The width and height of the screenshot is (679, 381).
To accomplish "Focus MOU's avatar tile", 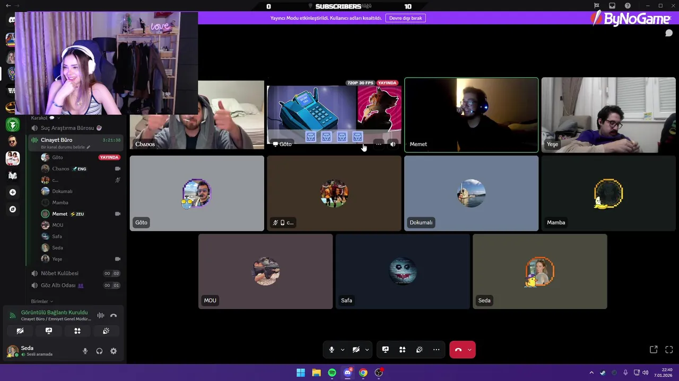I will (x=266, y=271).
